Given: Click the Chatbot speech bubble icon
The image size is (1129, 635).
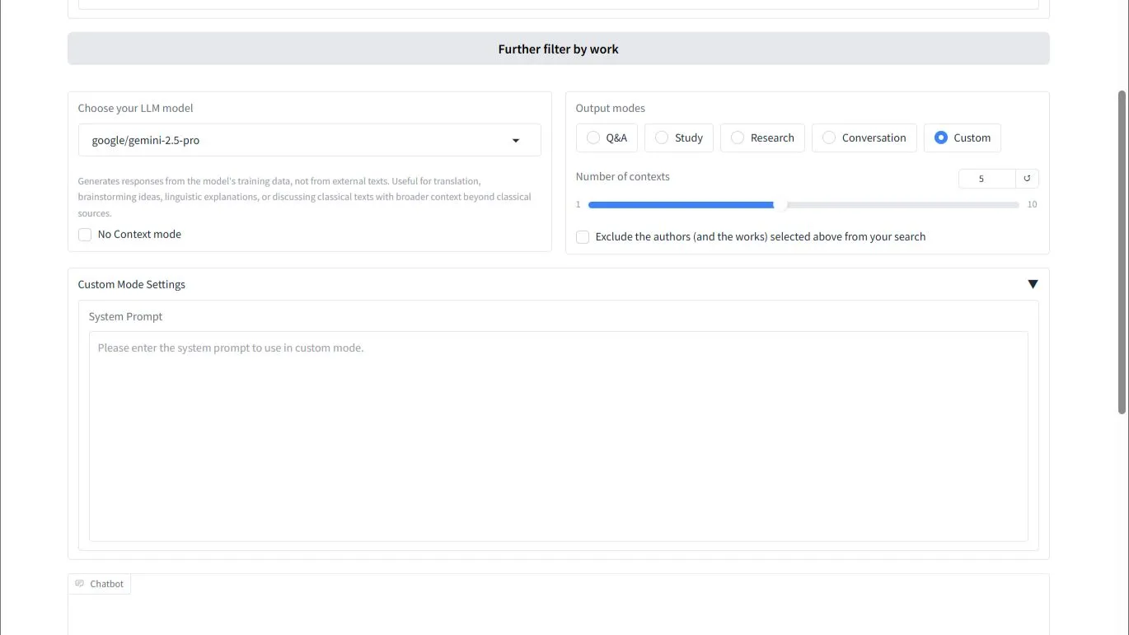Looking at the screenshot, I should [x=80, y=584].
